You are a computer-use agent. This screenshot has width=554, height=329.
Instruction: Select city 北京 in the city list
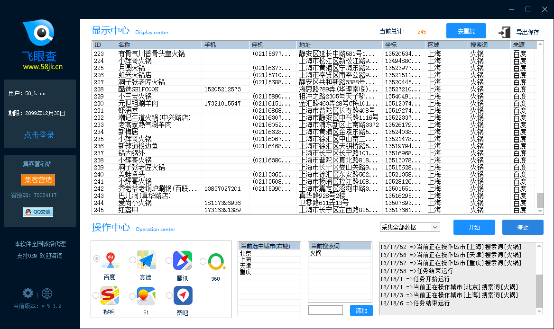(x=246, y=253)
